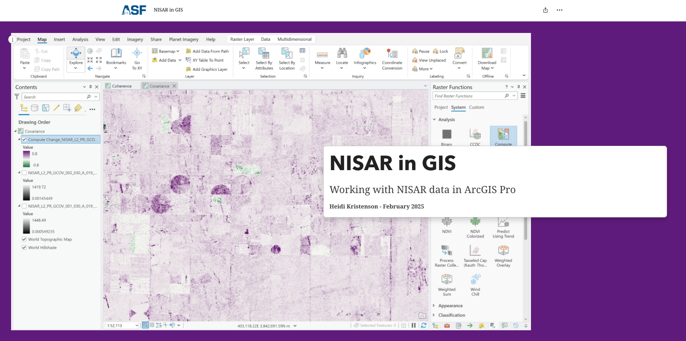This screenshot has height=341, width=686.
Task: Click Select By Location
Action: (287, 59)
